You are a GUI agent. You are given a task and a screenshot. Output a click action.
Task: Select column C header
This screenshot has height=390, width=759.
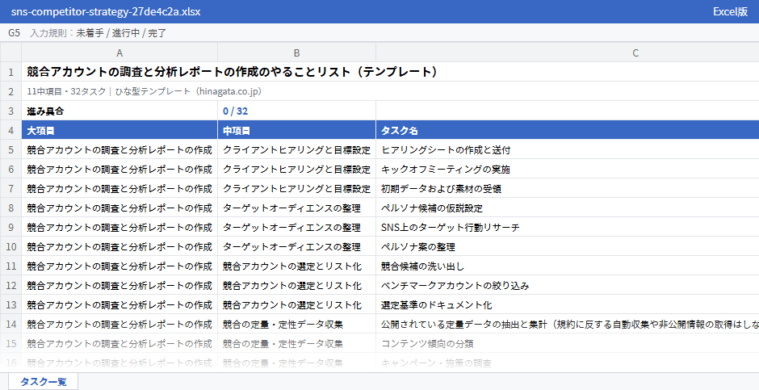point(568,52)
